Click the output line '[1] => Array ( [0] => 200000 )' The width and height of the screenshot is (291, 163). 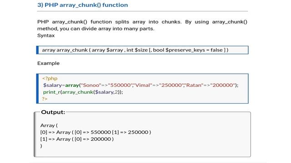[x=77, y=139]
